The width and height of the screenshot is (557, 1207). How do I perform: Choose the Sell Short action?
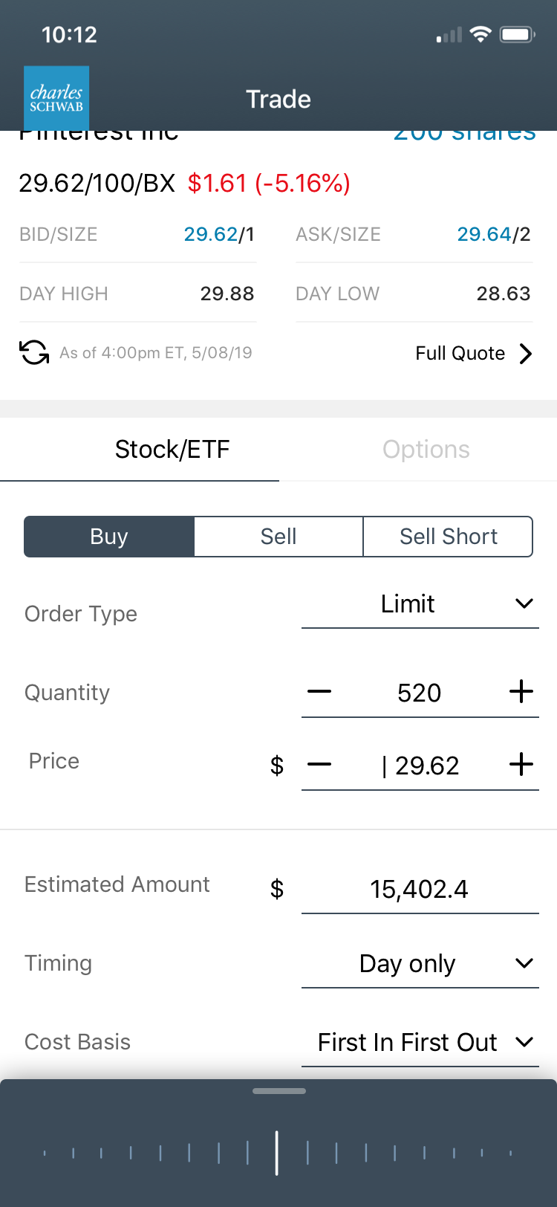point(448,537)
